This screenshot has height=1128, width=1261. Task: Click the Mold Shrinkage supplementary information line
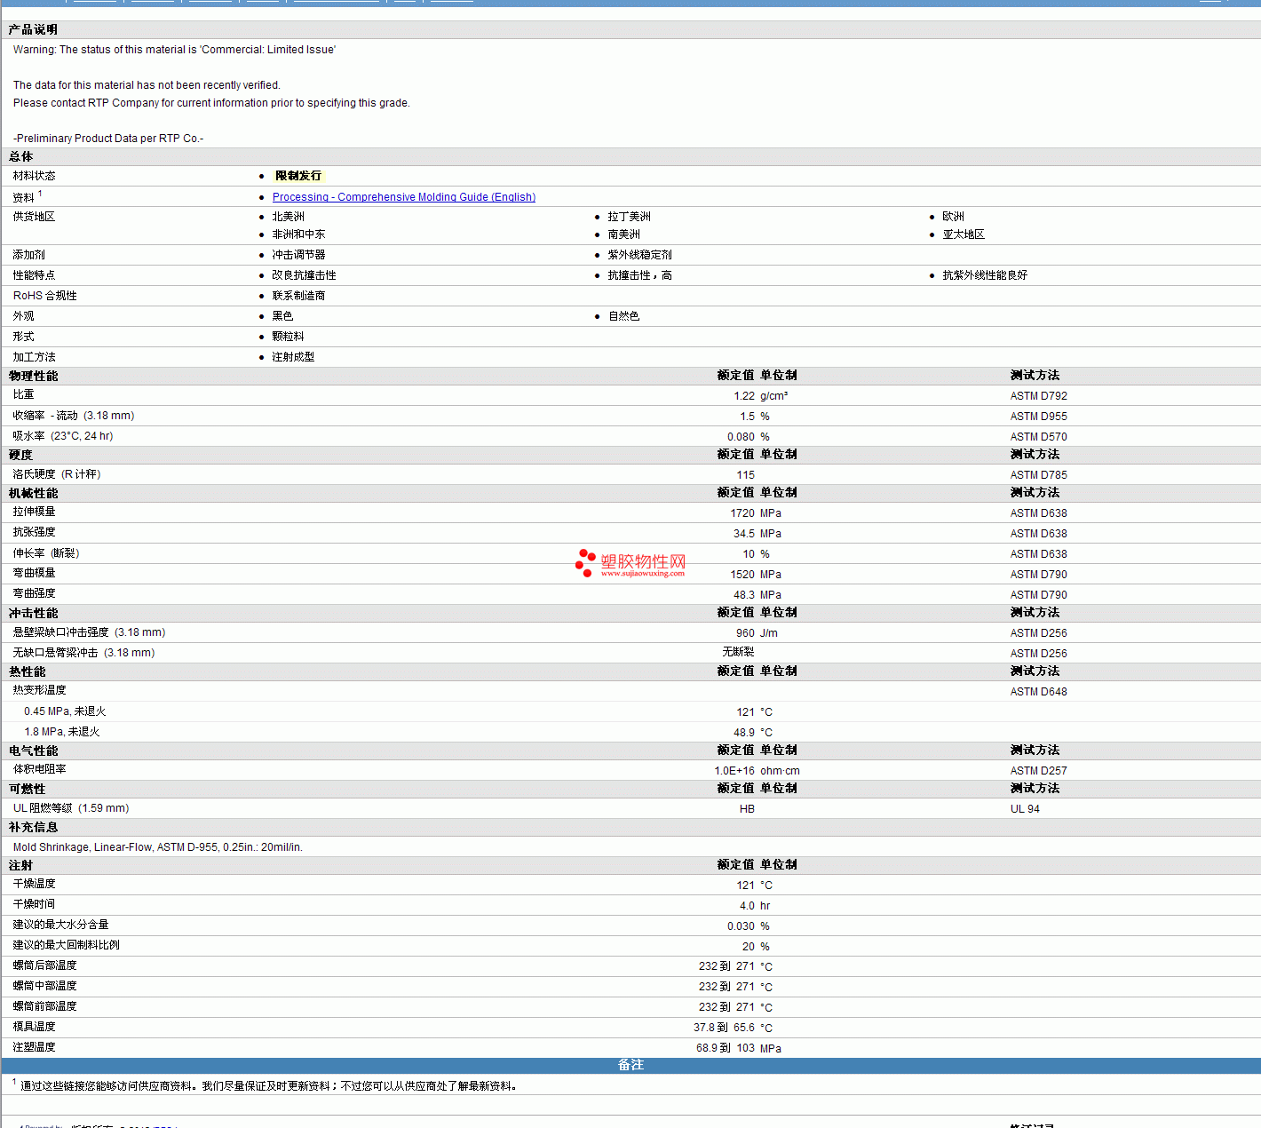click(x=158, y=847)
